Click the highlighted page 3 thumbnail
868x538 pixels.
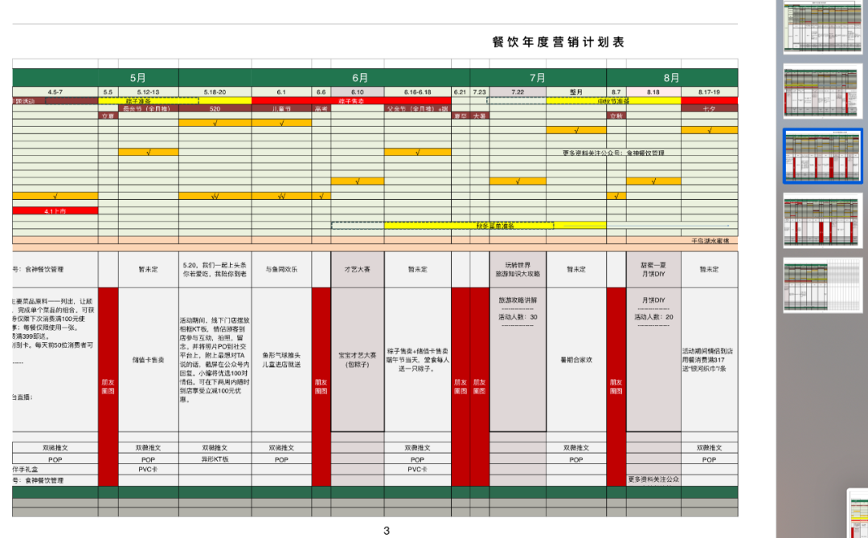[x=823, y=156]
